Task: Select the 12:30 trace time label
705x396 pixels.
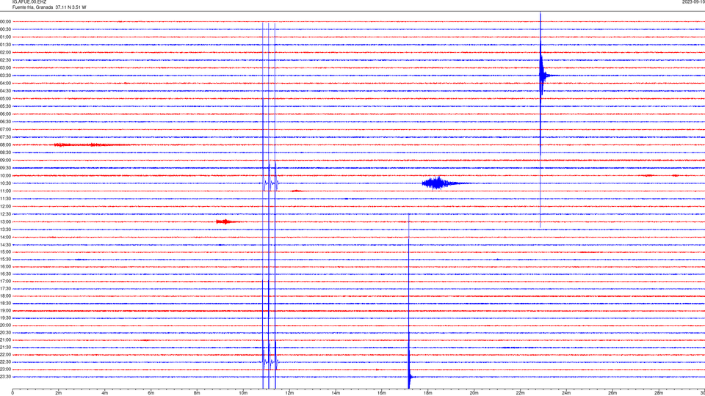Action: (5, 214)
